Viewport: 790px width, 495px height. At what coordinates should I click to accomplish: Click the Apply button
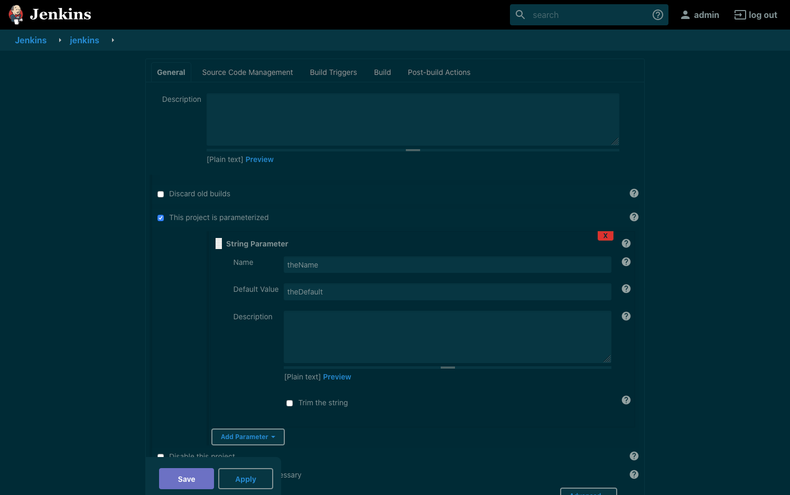pos(246,479)
